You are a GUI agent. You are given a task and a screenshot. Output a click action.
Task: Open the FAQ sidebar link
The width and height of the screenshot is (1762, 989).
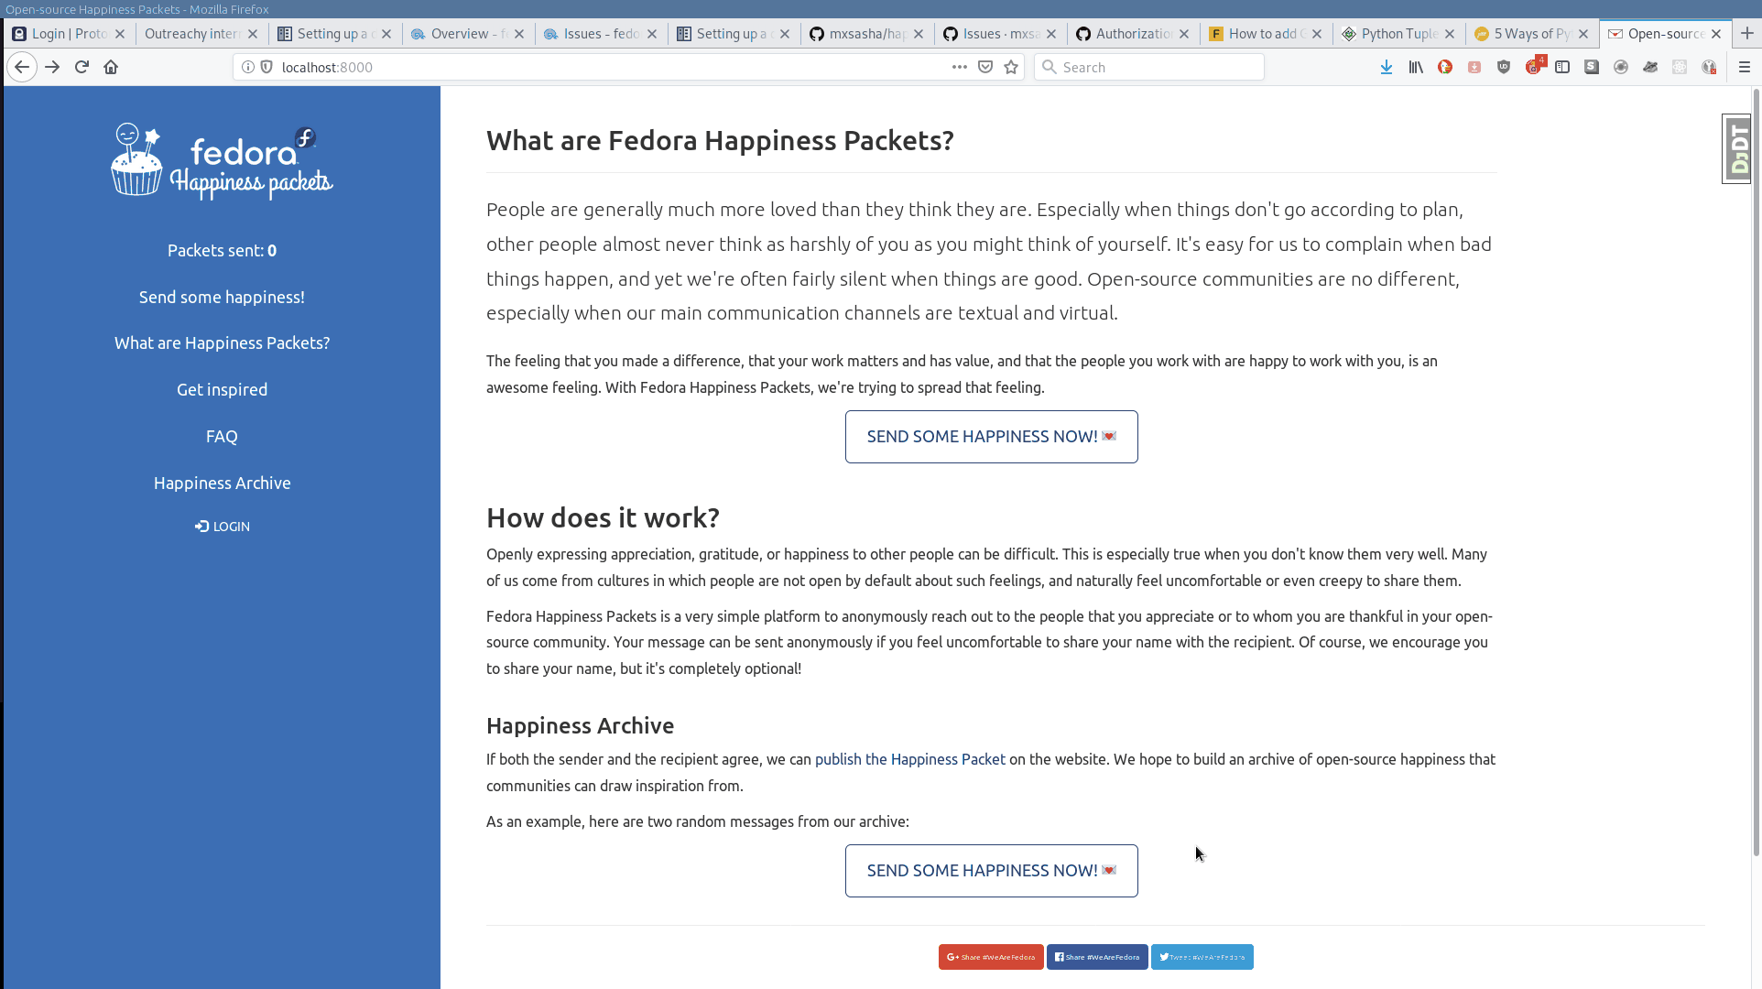[222, 437]
